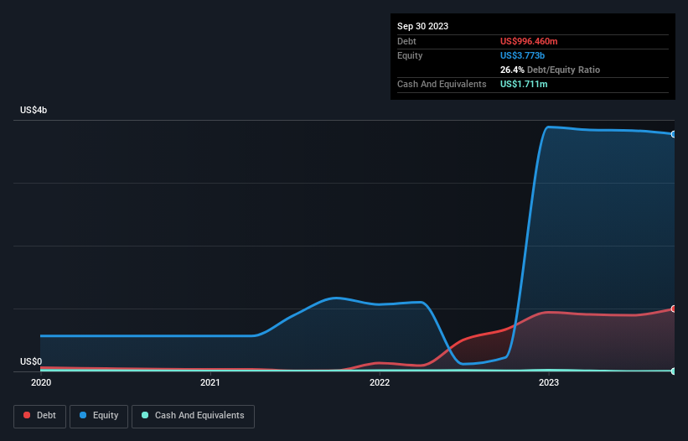
Task: Click the 2020 x-axis label
Action: pos(41,382)
